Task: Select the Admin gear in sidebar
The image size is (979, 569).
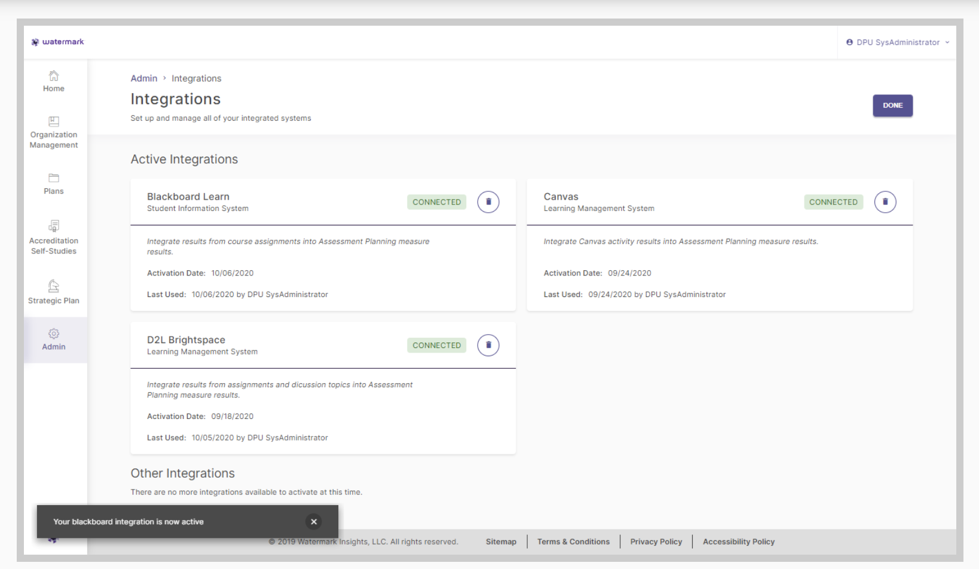Action: pyautogui.click(x=54, y=339)
